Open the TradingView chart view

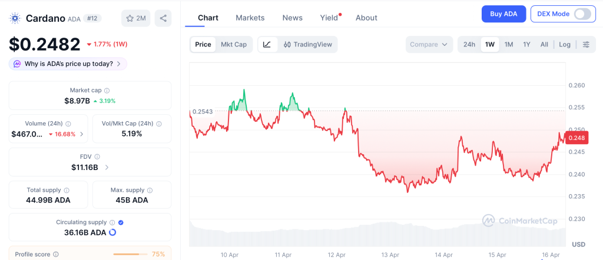(307, 44)
